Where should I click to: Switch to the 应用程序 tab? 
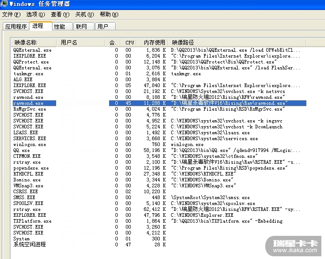(x=16, y=27)
